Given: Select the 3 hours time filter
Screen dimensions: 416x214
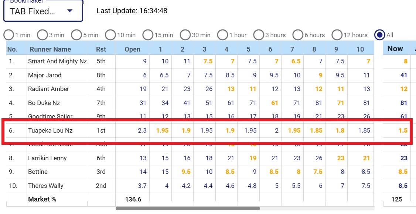Looking at the screenshot, I should pyautogui.click(x=259, y=35).
